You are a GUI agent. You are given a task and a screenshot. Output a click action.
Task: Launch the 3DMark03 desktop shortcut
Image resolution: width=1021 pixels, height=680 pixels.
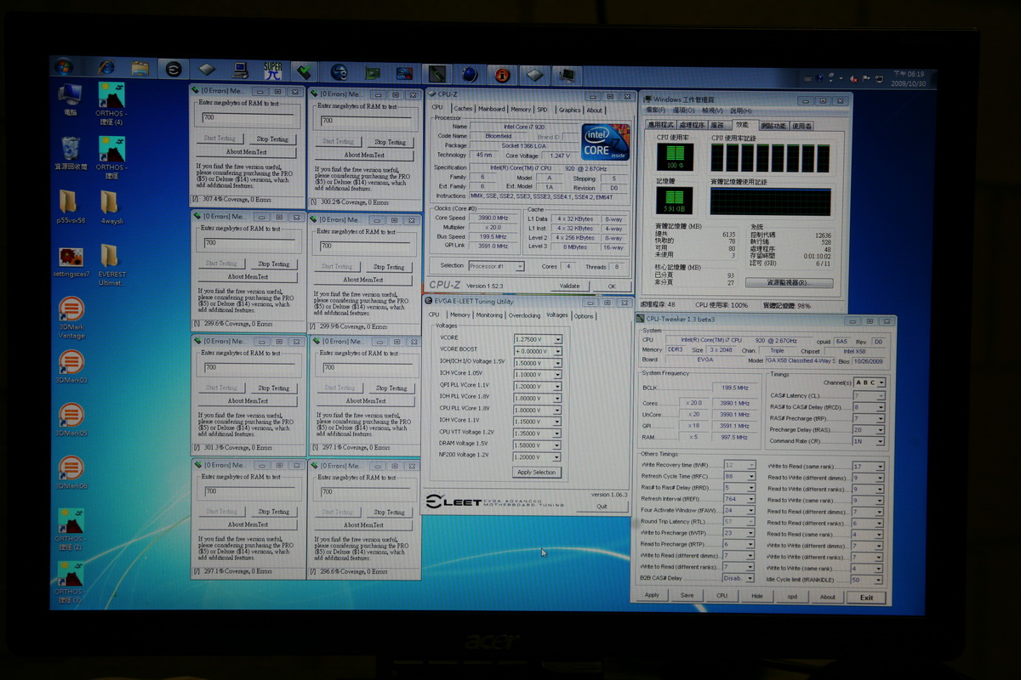tap(71, 366)
